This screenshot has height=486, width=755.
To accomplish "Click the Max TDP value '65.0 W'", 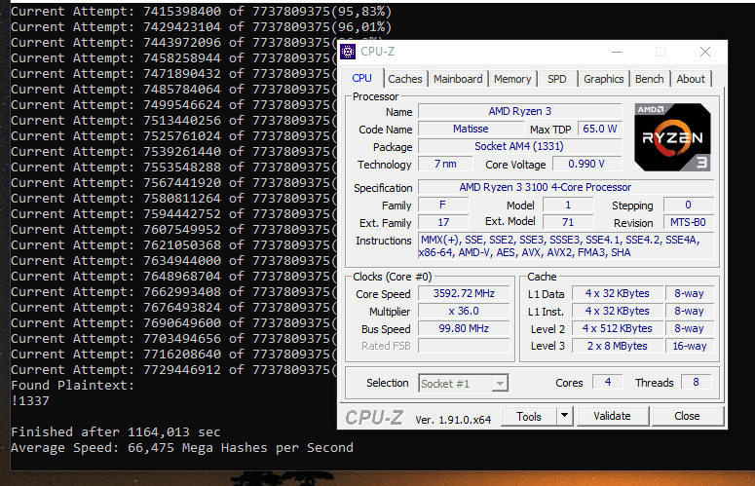I will [599, 129].
